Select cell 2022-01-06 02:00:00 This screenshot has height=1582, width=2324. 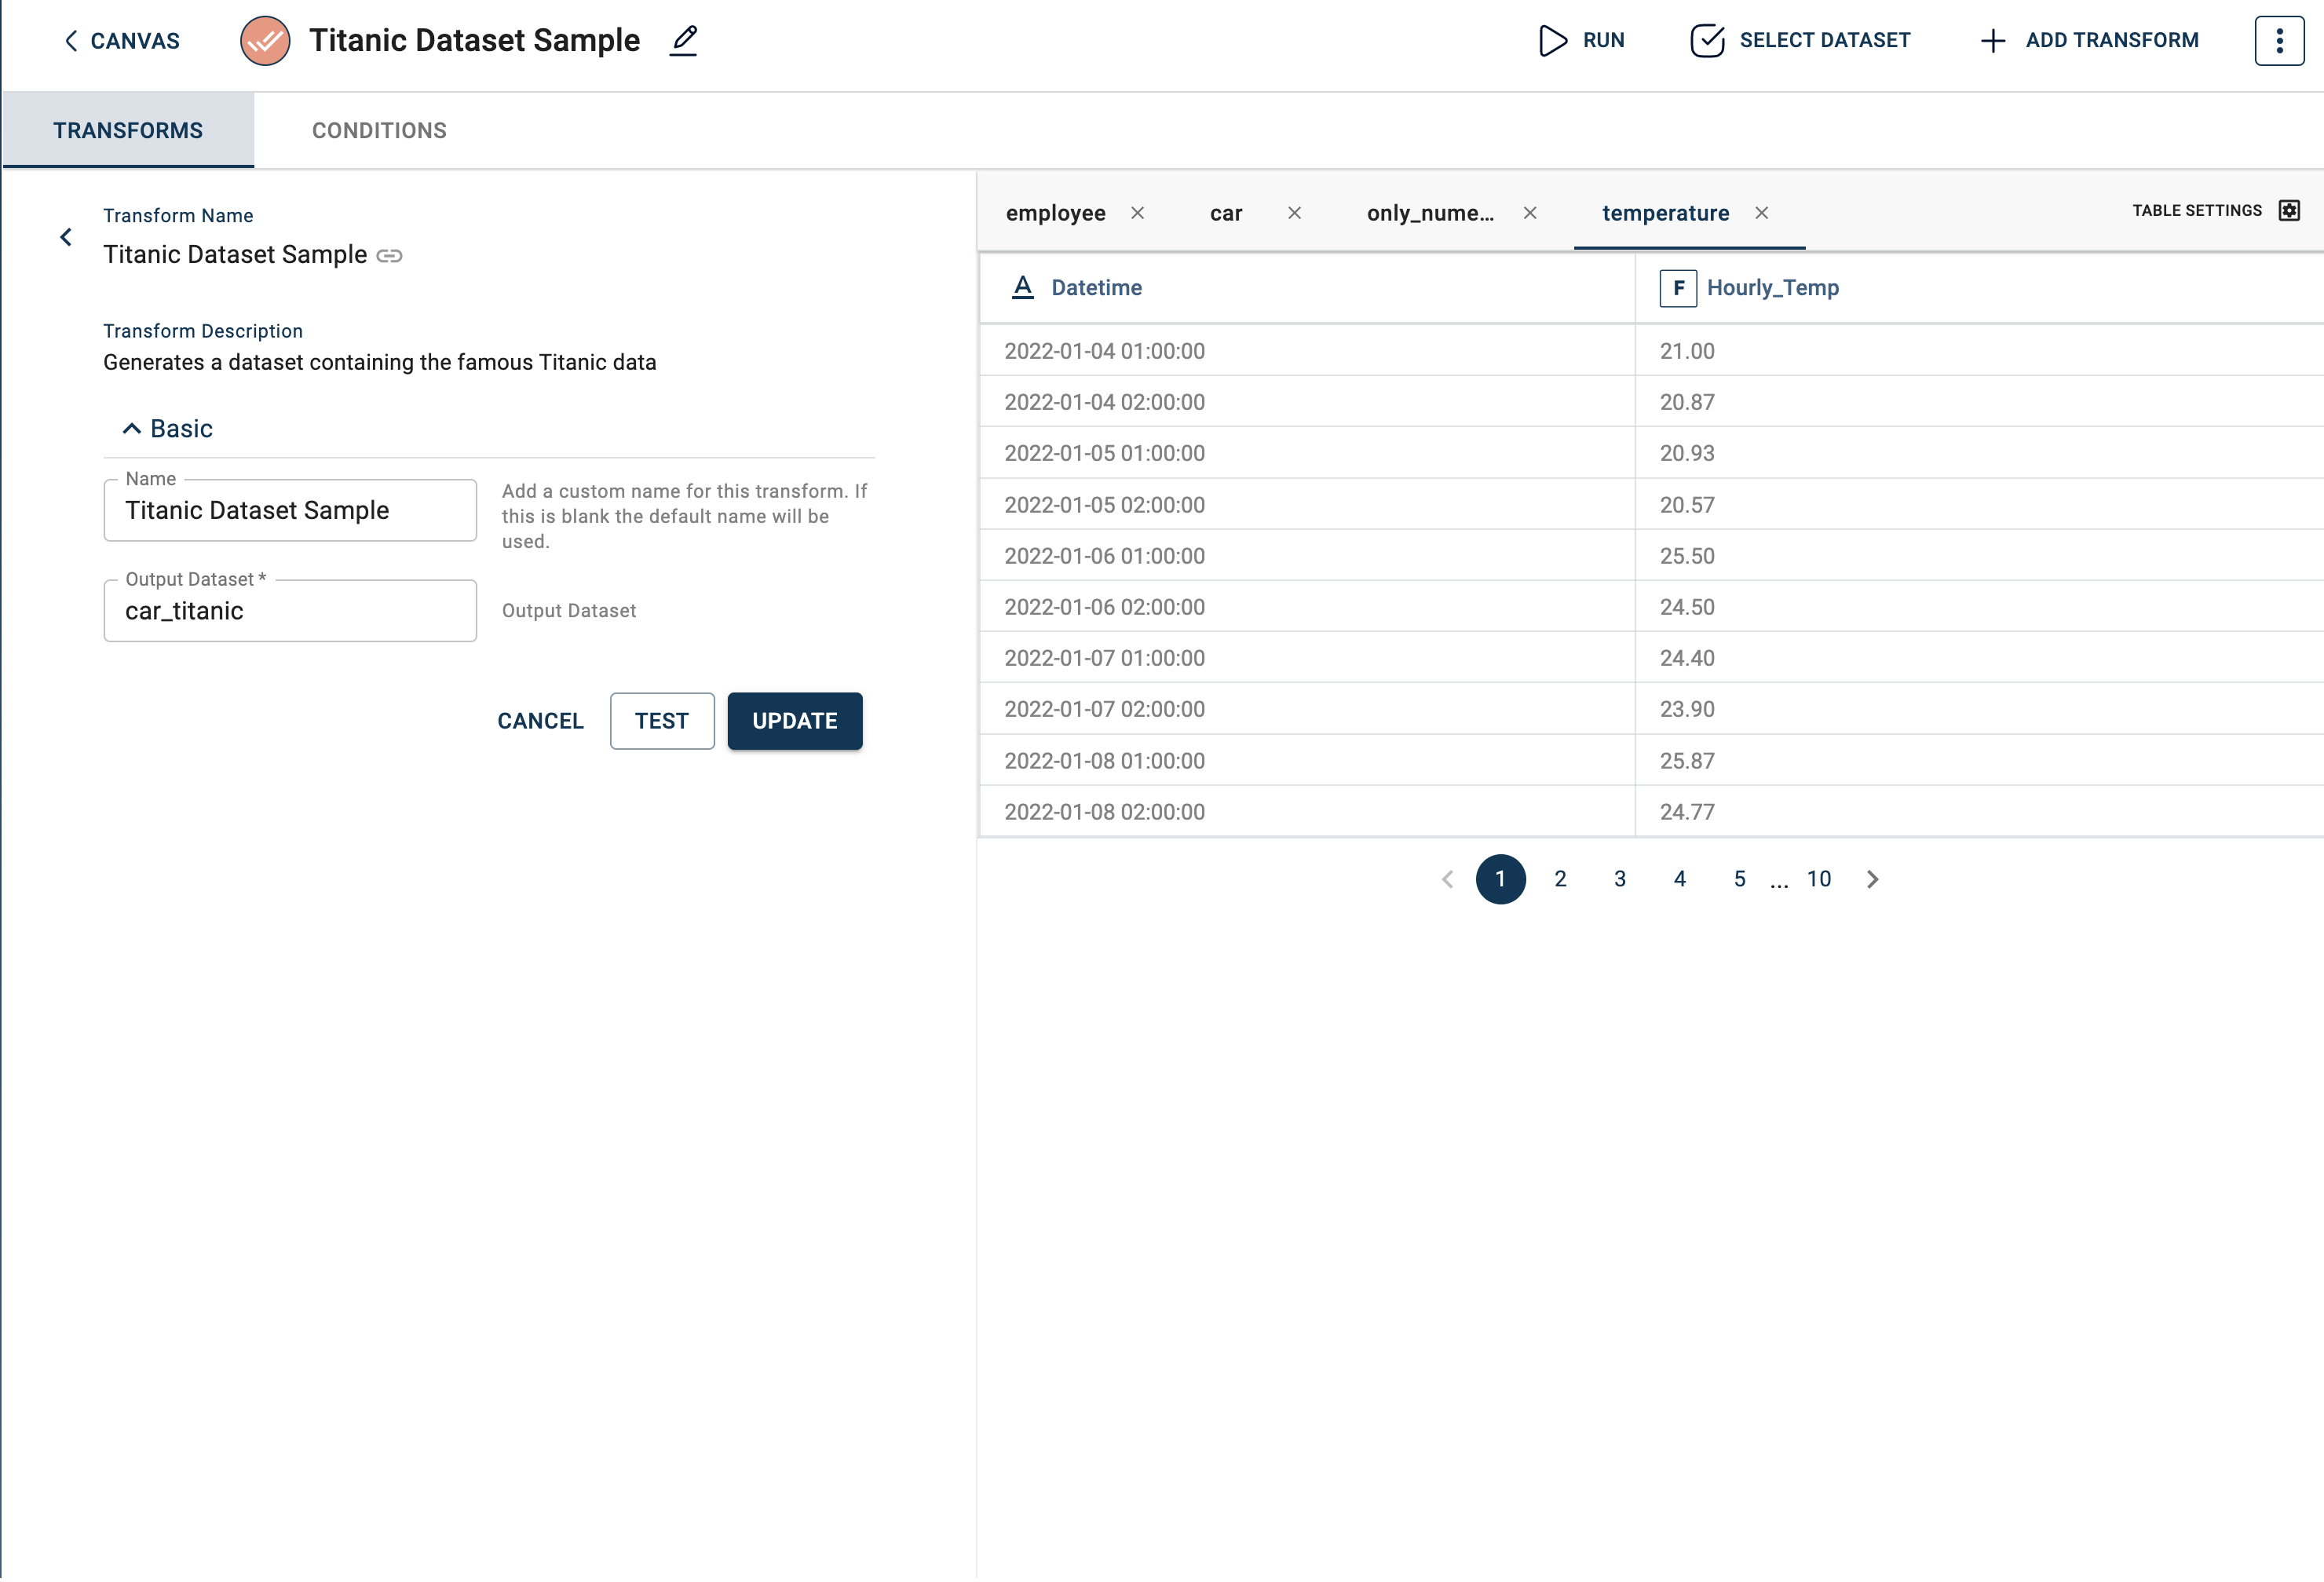(x=1307, y=607)
